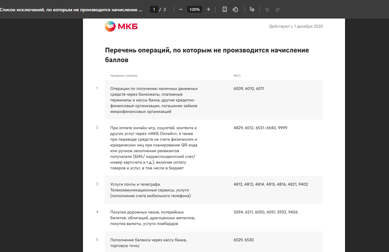Viewport: 389px width, 252px height.
Task: Click the zoom out minus button
Action: click(181, 9)
